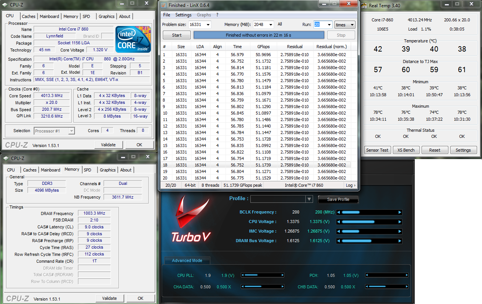The width and height of the screenshot is (482, 304).
Task: Open the Processor #1 selection dropdown
Action: click(x=71, y=131)
